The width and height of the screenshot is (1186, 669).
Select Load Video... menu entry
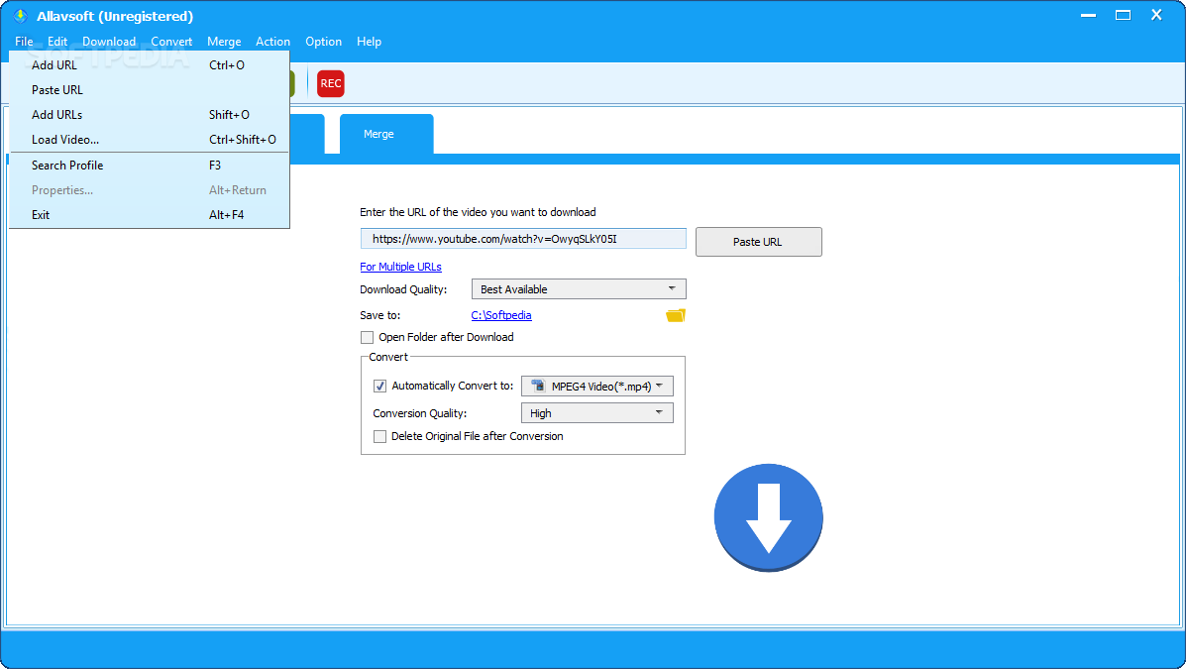(x=149, y=140)
